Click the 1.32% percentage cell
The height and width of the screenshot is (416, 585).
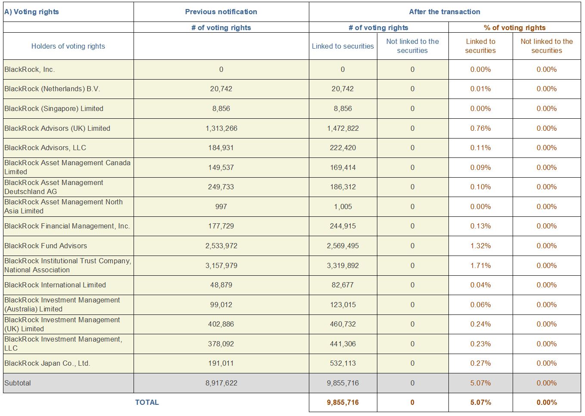pyautogui.click(x=480, y=246)
